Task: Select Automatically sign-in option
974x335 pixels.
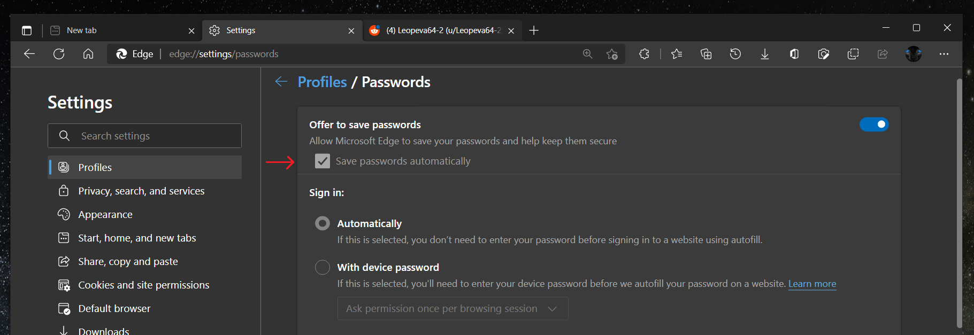Action: point(322,223)
